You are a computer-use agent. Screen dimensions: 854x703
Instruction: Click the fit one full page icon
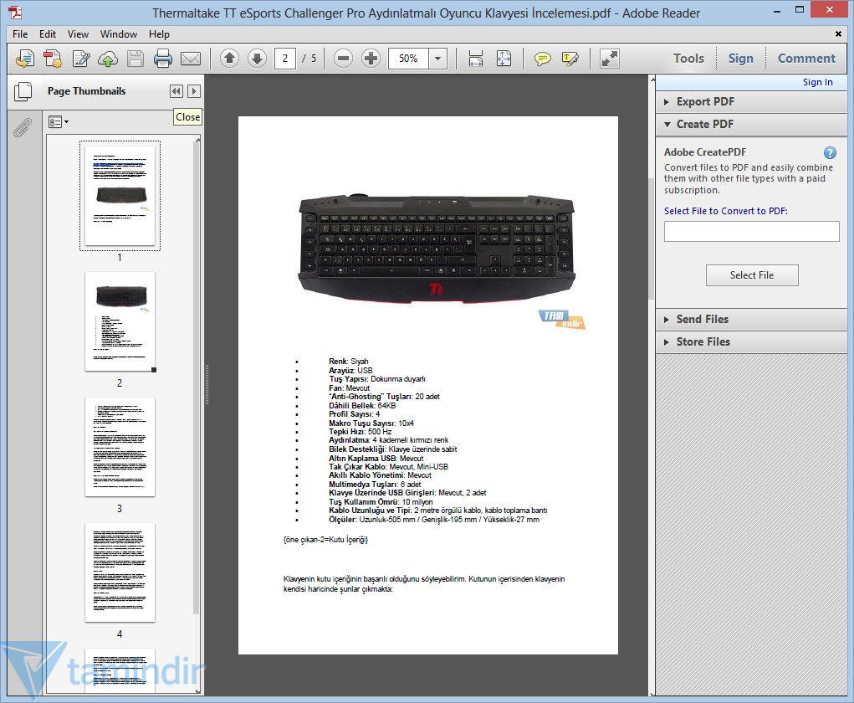coord(504,59)
